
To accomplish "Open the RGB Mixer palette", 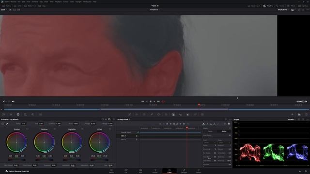I will 32,115.
